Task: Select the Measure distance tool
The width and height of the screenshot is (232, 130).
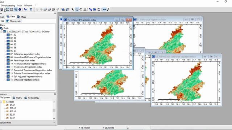Action: point(85,9)
